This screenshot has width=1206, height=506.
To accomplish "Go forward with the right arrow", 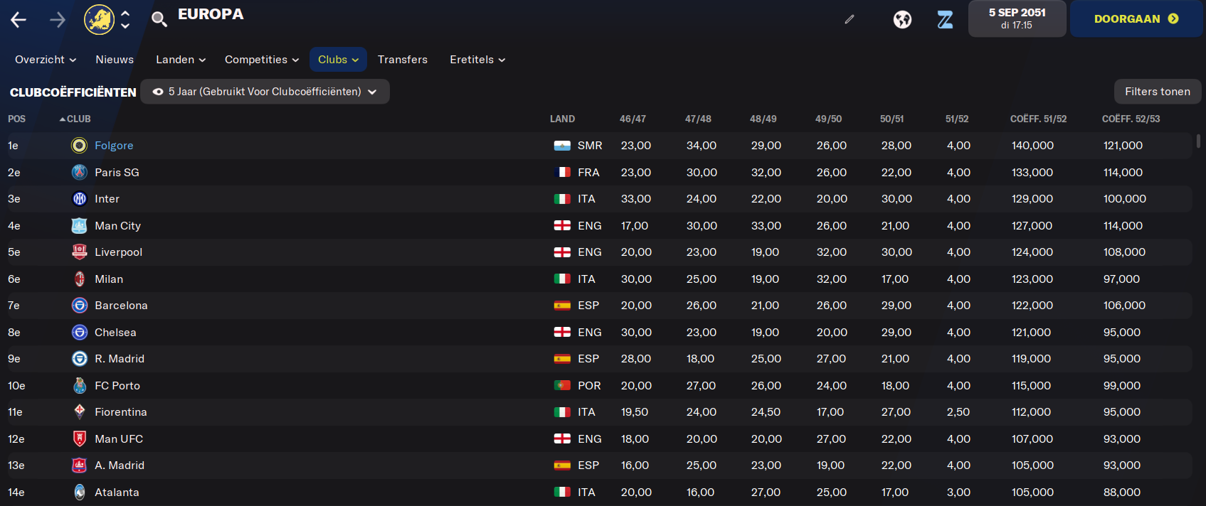I will pos(58,20).
